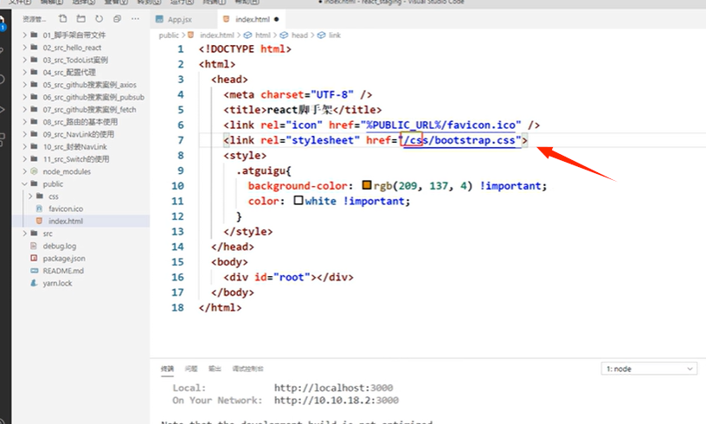Click the '<div id="root"></div>' line
This screenshot has width=706, height=424.
(289, 277)
